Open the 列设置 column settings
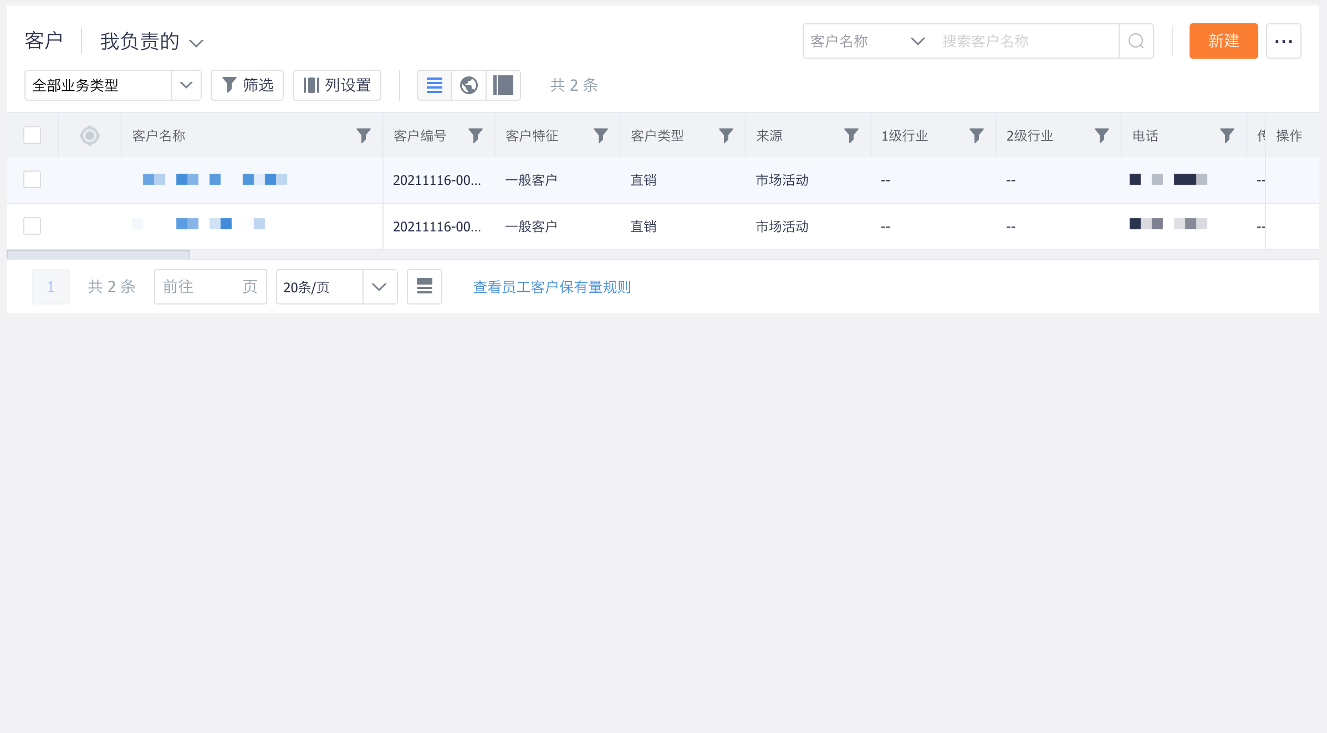The image size is (1327, 733). [x=337, y=85]
